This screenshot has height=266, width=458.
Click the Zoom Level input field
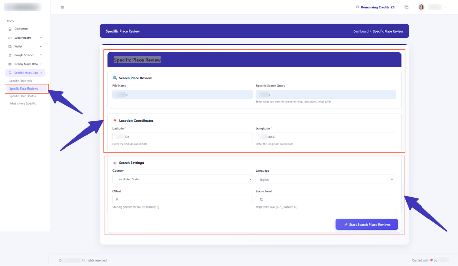coord(326,200)
